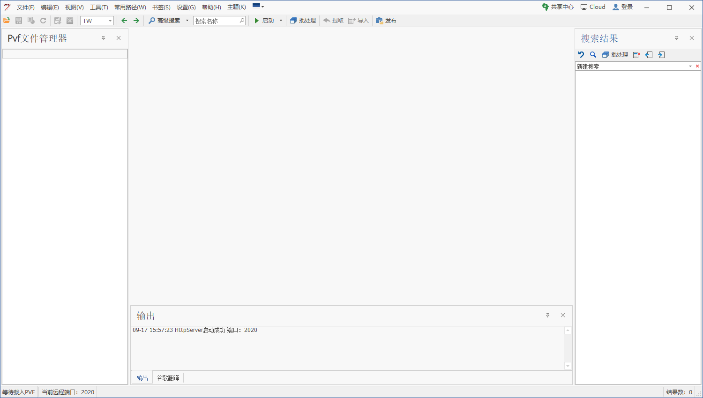
Task: Click the 登录 login button
Action: point(622,7)
